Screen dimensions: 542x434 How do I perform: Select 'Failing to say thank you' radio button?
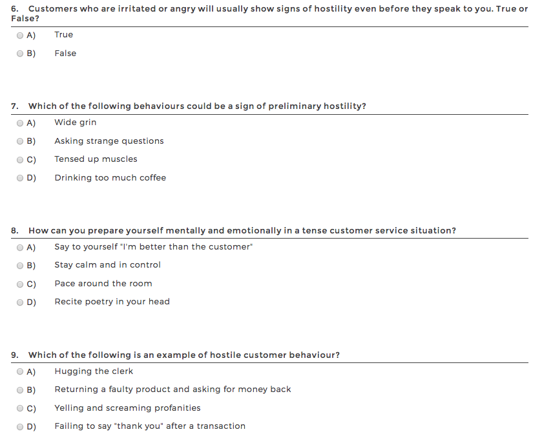20,426
